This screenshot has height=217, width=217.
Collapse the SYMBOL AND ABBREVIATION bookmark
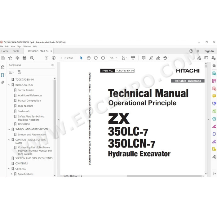pyautogui.click(x=9, y=129)
